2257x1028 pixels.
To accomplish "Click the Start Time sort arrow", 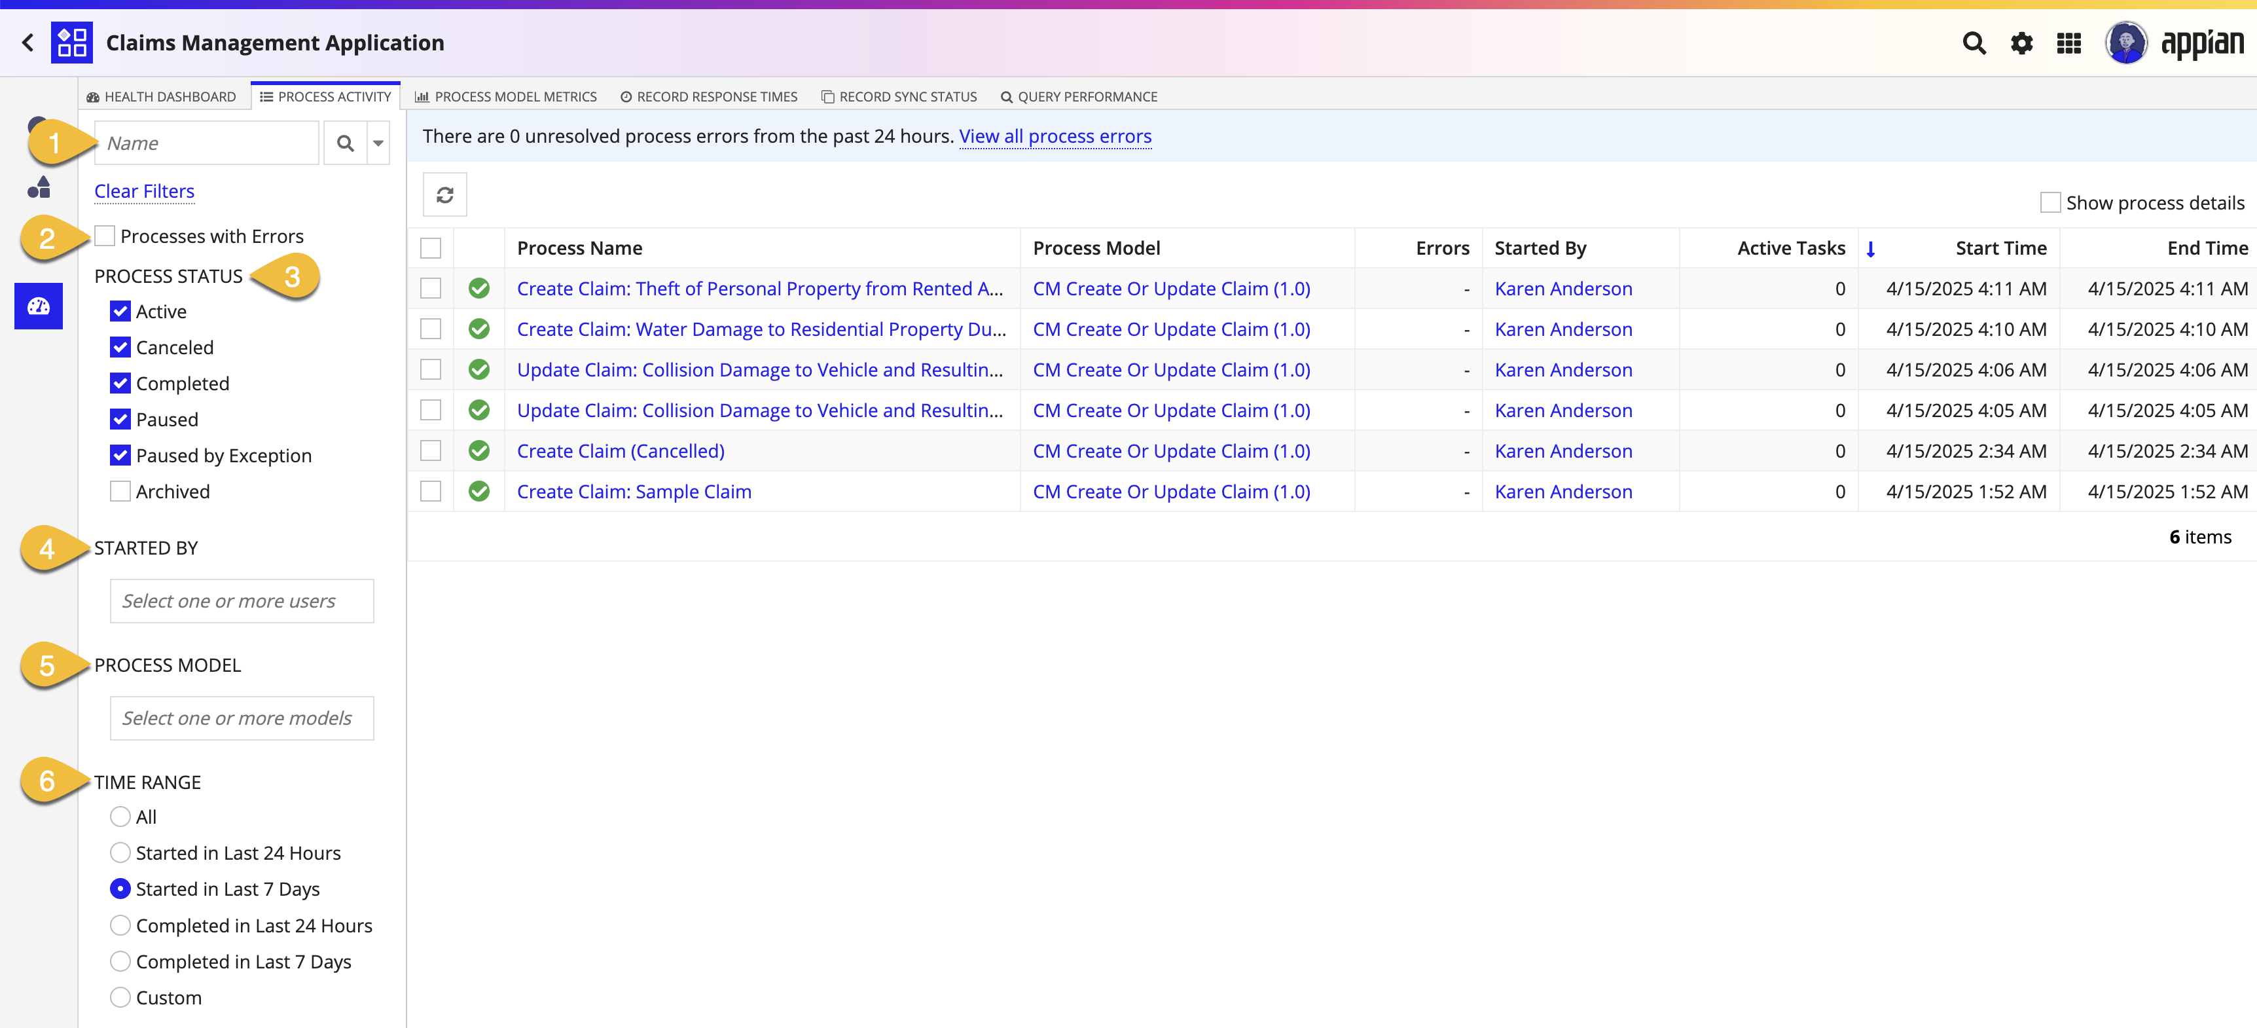I will point(1869,249).
